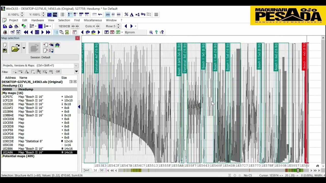Toggle the Org original values view
The height and width of the screenshot is (183, 326).
(x=143, y=14)
